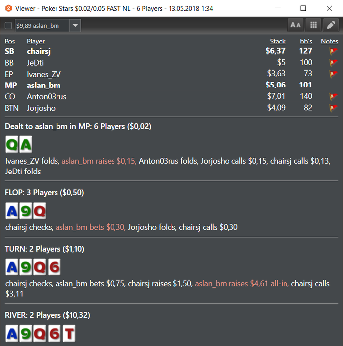Open Jorjosho's red note flag
The width and height of the screenshot is (343, 346).
[x=333, y=108]
